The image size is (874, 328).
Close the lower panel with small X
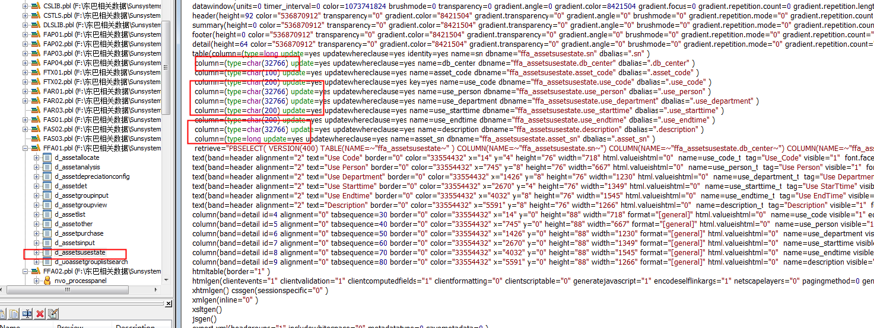pyautogui.click(x=169, y=303)
